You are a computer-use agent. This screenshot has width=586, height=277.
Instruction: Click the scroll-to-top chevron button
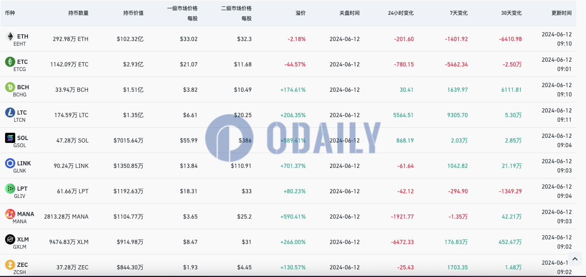575,259
